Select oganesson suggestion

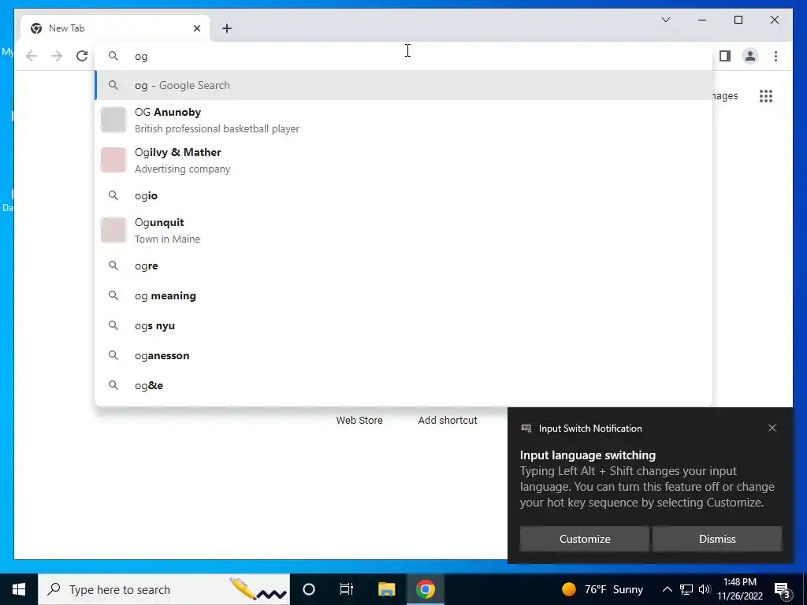pos(403,355)
